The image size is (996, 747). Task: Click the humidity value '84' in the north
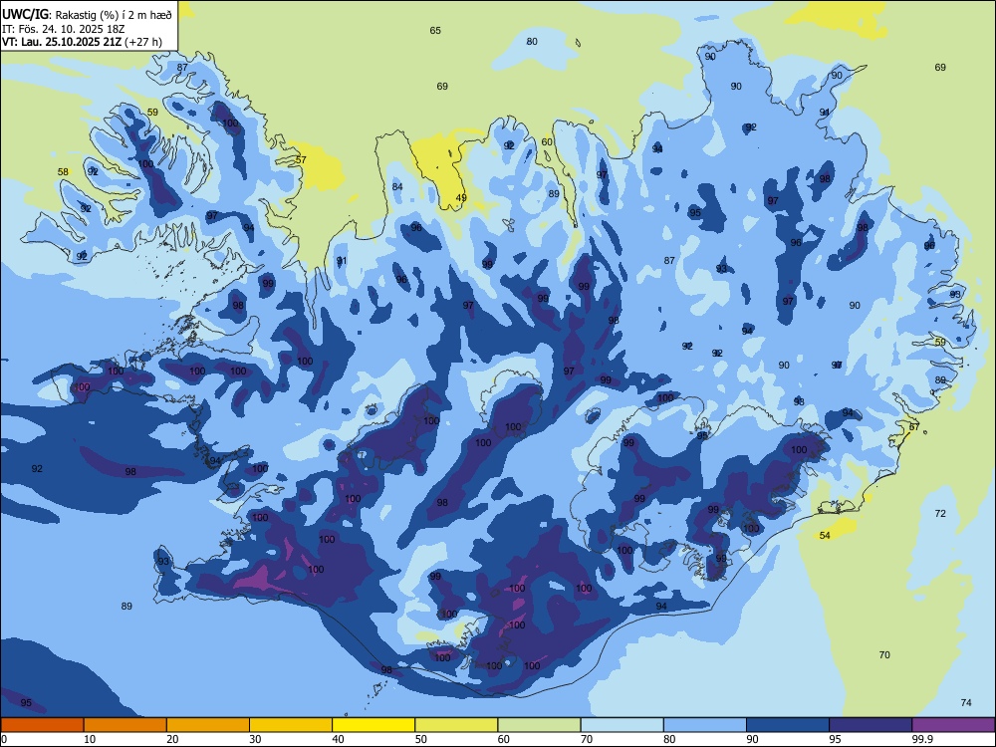tap(397, 187)
